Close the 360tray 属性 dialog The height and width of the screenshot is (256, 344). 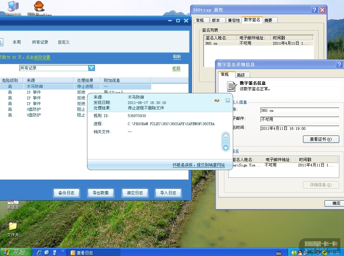[x=322, y=10]
